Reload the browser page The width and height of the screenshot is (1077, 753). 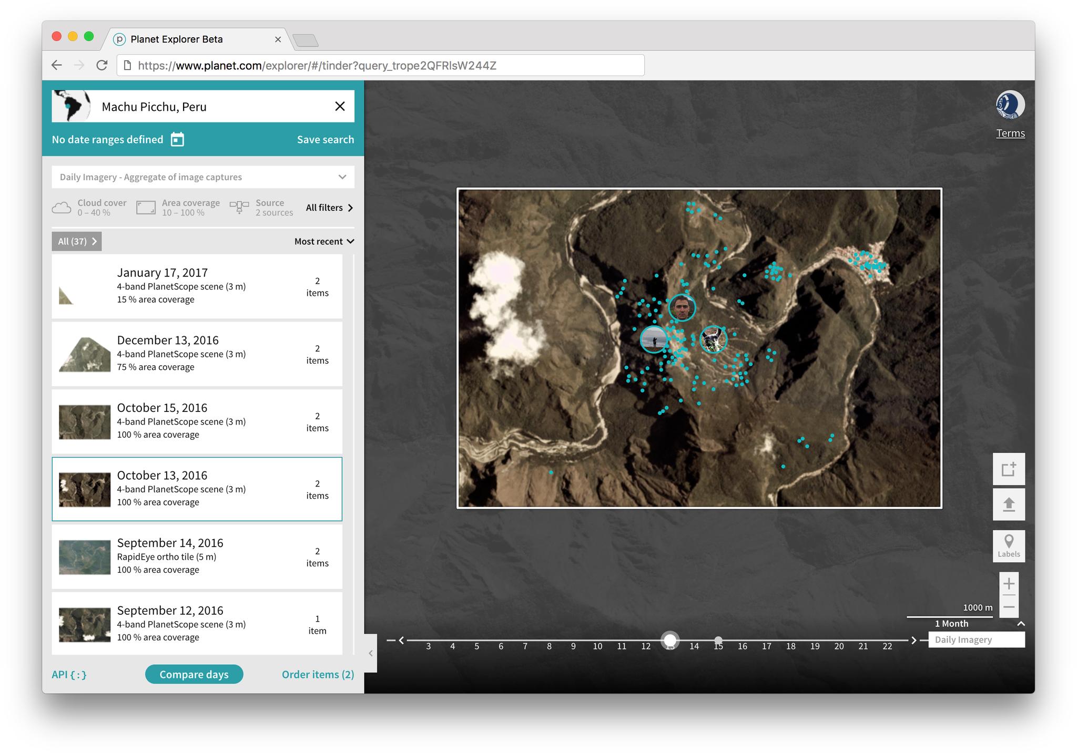pyautogui.click(x=102, y=65)
